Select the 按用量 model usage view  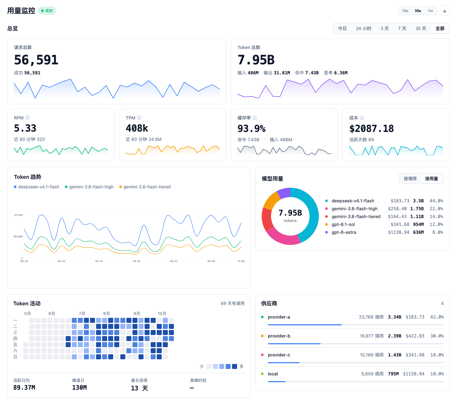431,178
